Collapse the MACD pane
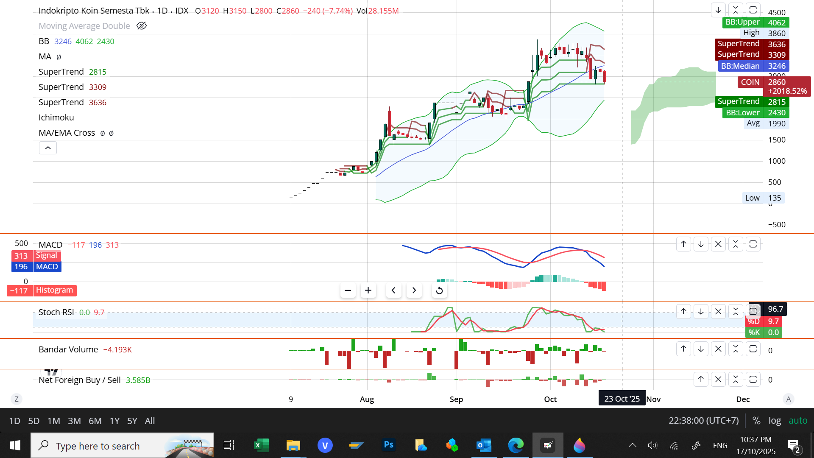 pyautogui.click(x=736, y=244)
